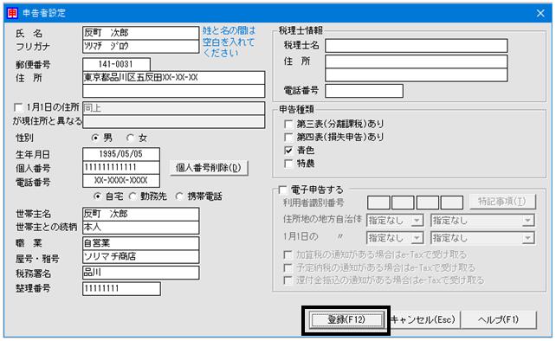Open the first 住所地の地方自治体 dropdown
The height and width of the screenshot is (341, 556).
[x=395, y=221]
